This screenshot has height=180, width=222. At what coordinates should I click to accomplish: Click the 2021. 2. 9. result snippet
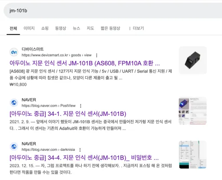click(91, 125)
